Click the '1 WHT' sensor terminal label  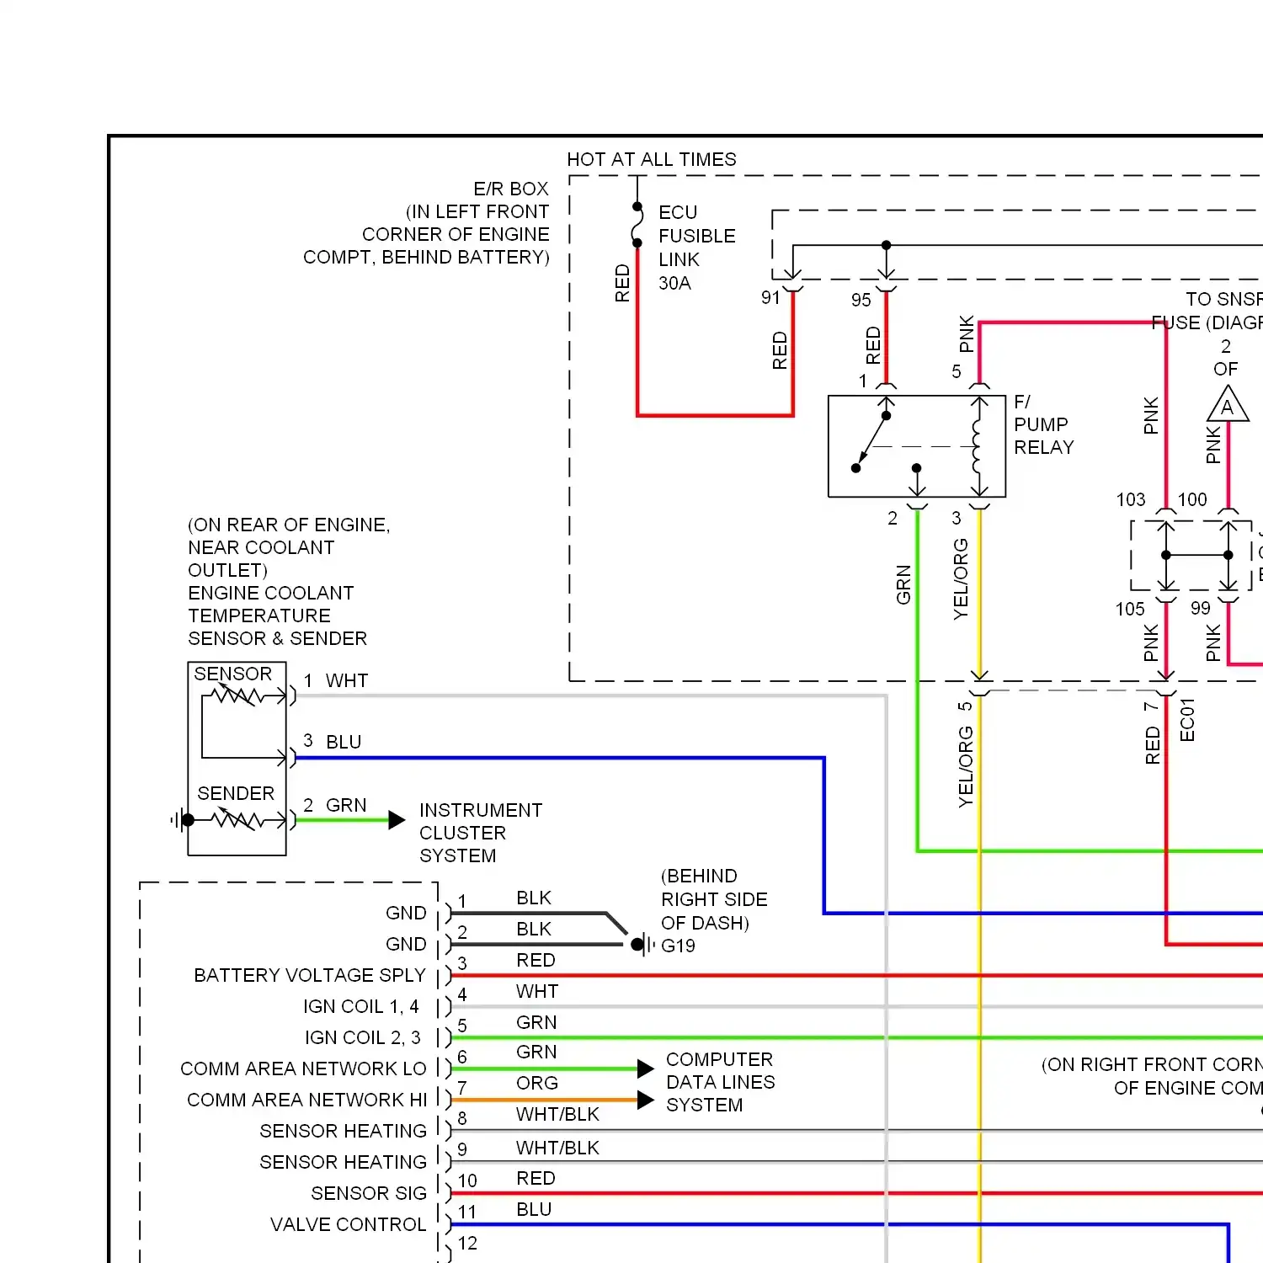tap(335, 680)
